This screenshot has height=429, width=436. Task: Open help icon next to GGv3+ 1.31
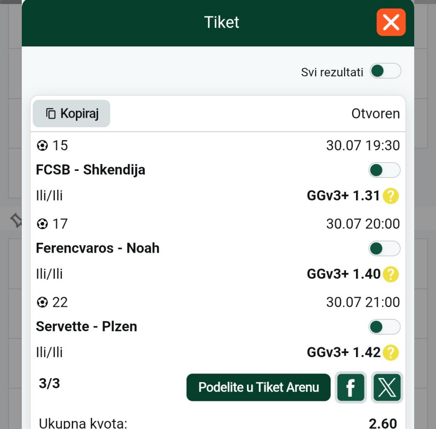pyautogui.click(x=391, y=196)
